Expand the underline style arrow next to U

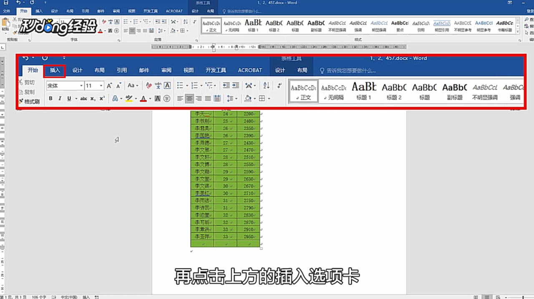(76, 99)
